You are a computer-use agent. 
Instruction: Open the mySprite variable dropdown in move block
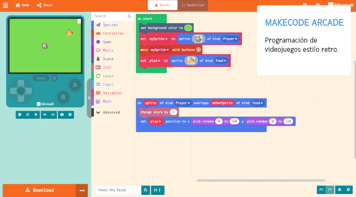pos(160,50)
